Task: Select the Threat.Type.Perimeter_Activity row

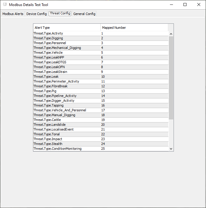Action: tap(101, 81)
